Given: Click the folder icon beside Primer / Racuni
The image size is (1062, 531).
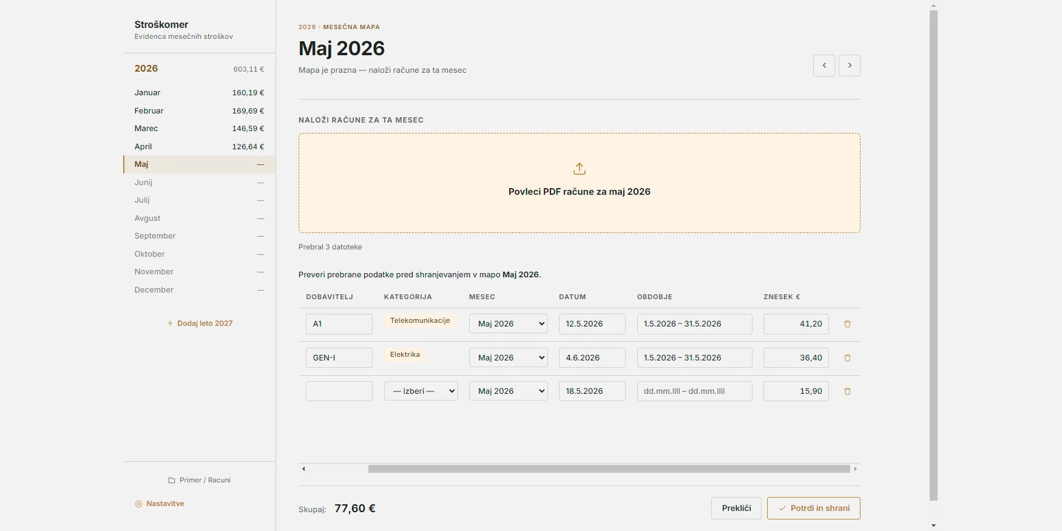Looking at the screenshot, I should (x=172, y=481).
